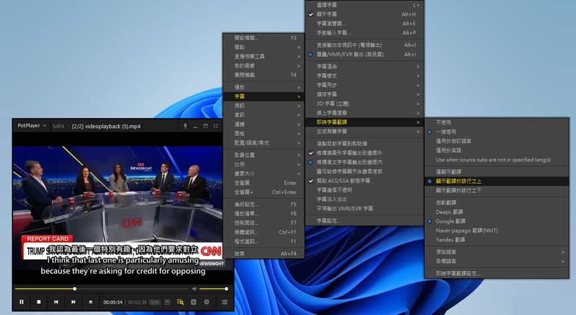Stop the video with the square button
The height and width of the screenshot is (315, 576).
[x=39, y=302]
